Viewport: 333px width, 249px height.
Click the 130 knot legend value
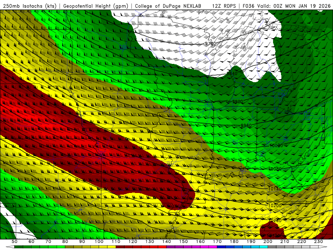tap(150, 242)
